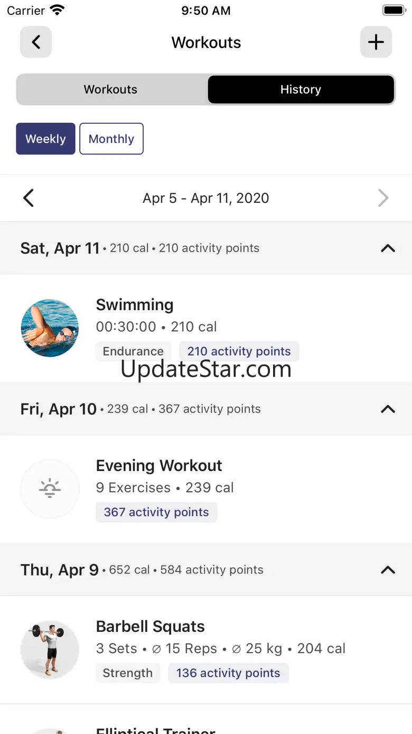Go to previous week with left chevron
The height and width of the screenshot is (734, 412).
click(29, 198)
